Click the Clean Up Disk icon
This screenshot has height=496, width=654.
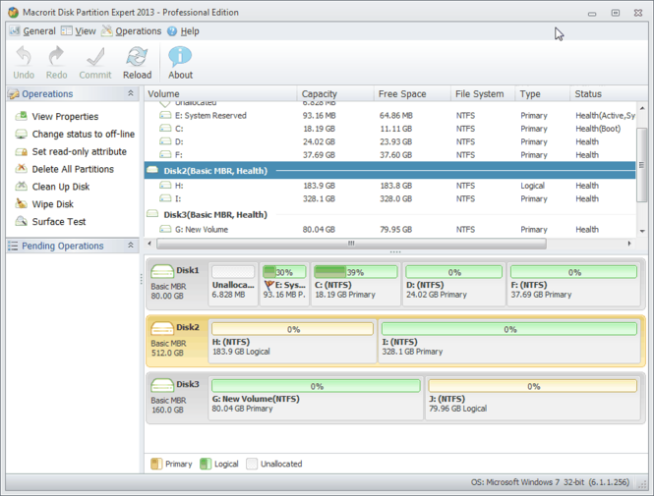point(21,187)
